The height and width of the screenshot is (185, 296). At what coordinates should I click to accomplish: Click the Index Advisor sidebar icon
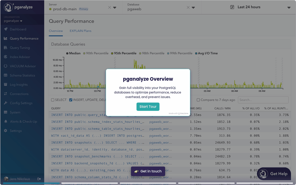(6, 57)
